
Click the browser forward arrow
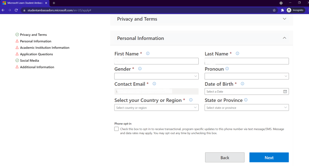click(9, 10)
